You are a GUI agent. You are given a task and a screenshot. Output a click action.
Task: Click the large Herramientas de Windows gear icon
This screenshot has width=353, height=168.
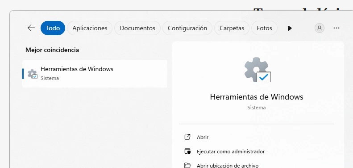[x=257, y=70]
